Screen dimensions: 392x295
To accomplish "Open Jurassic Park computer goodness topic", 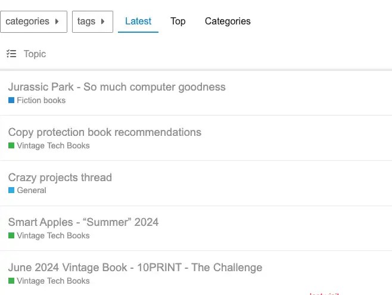I will coord(117,87).
